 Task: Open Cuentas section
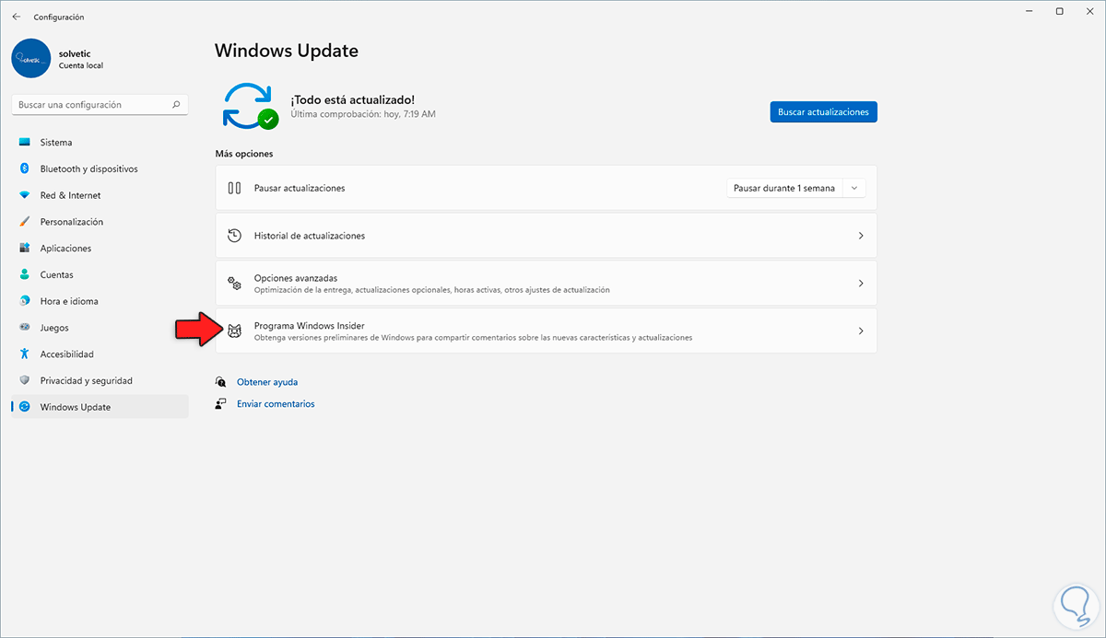100,274
